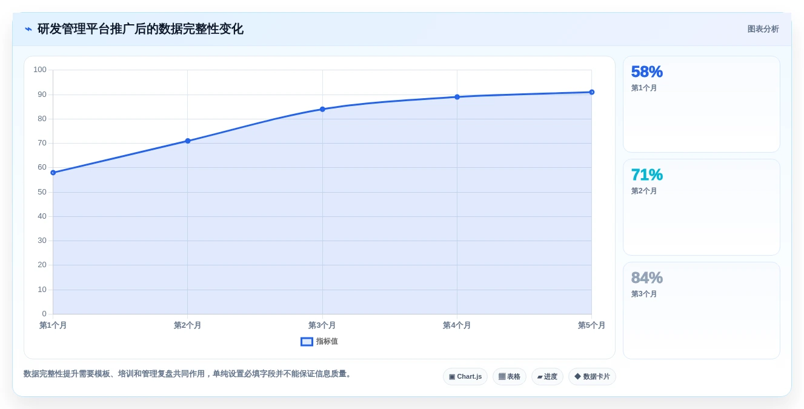This screenshot has width=804, height=409.
Task: Click the 指标值 legend label
Action: click(327, 342)
